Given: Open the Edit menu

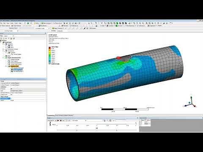Looking at the screenshot, I should pos(5,23).
